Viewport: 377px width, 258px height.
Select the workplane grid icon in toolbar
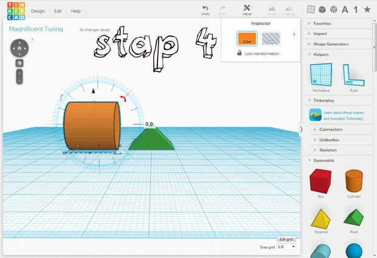311,9
